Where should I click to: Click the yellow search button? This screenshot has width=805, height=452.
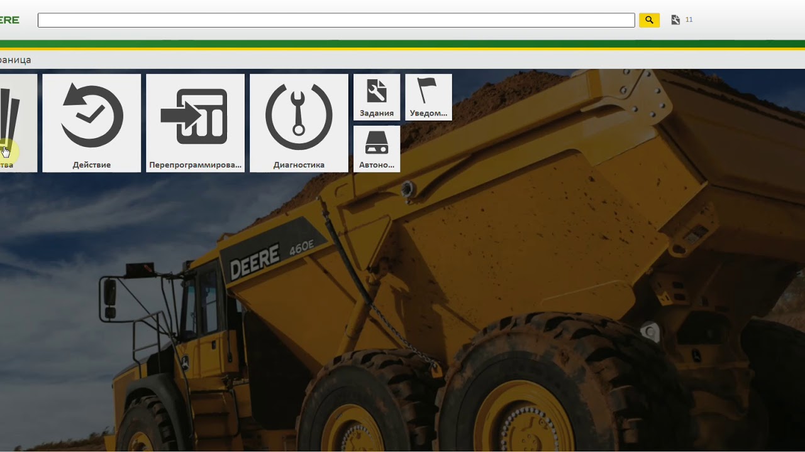[x=649, y=20]
